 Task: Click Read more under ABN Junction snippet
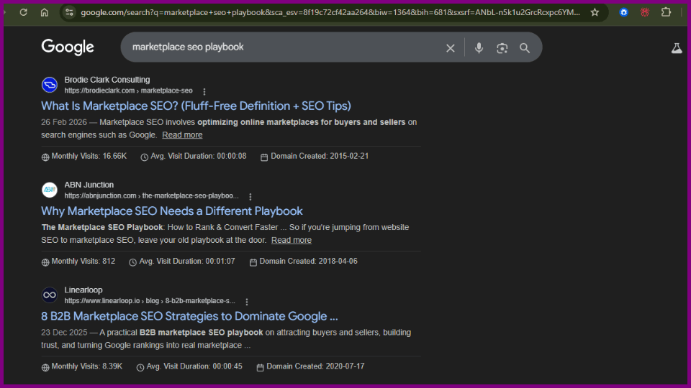point(292,240)
